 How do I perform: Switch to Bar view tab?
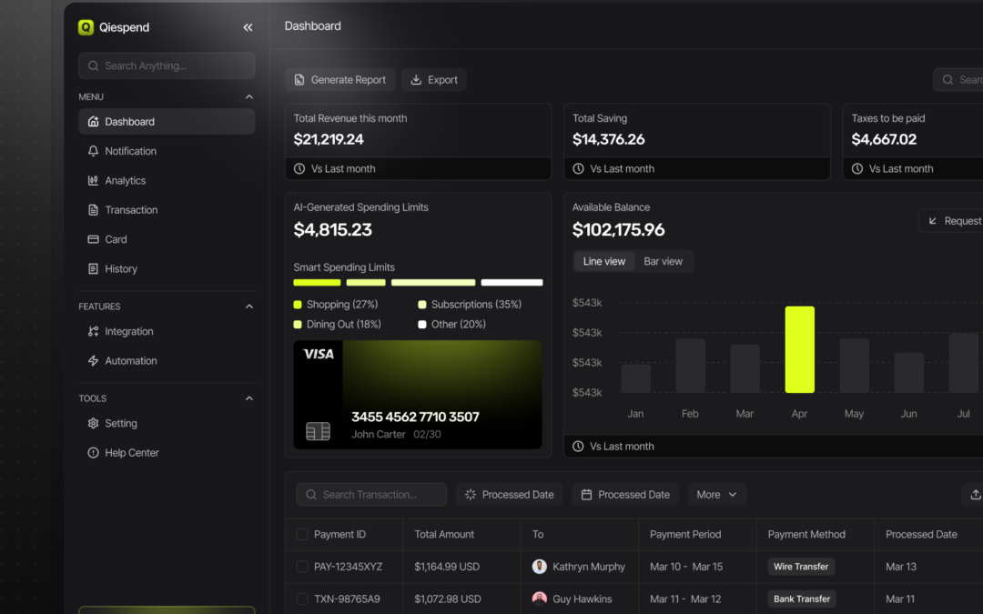click(x=663, y=262)
